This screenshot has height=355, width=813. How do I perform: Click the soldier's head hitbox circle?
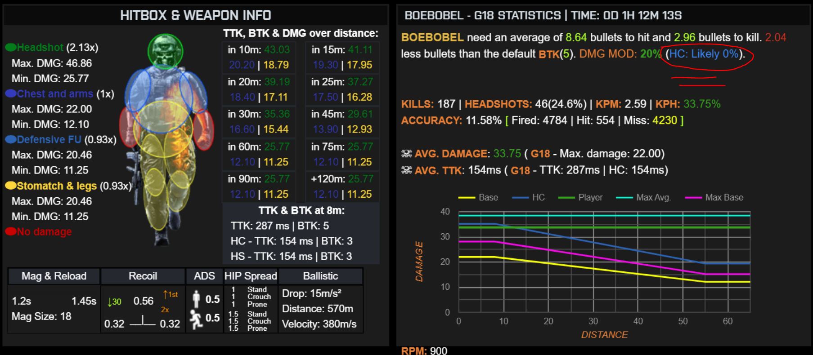click(x=165, y=51)
